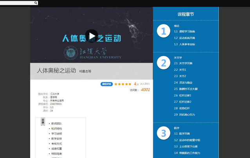Jump to 成绩权重 in the contents list
The image size is (250, 158).
56,149
